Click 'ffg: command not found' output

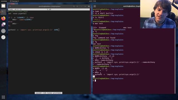(x=104, y=38)
